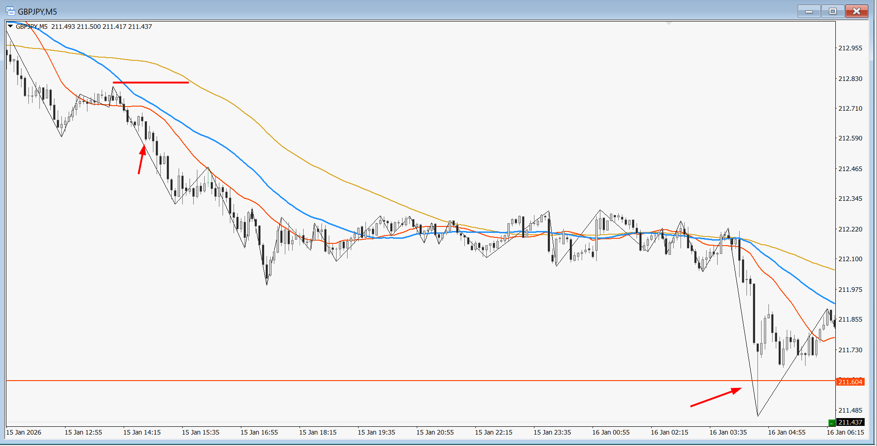Click the chart icon in the title bar

pyautogui.click(x=10, y=11)
